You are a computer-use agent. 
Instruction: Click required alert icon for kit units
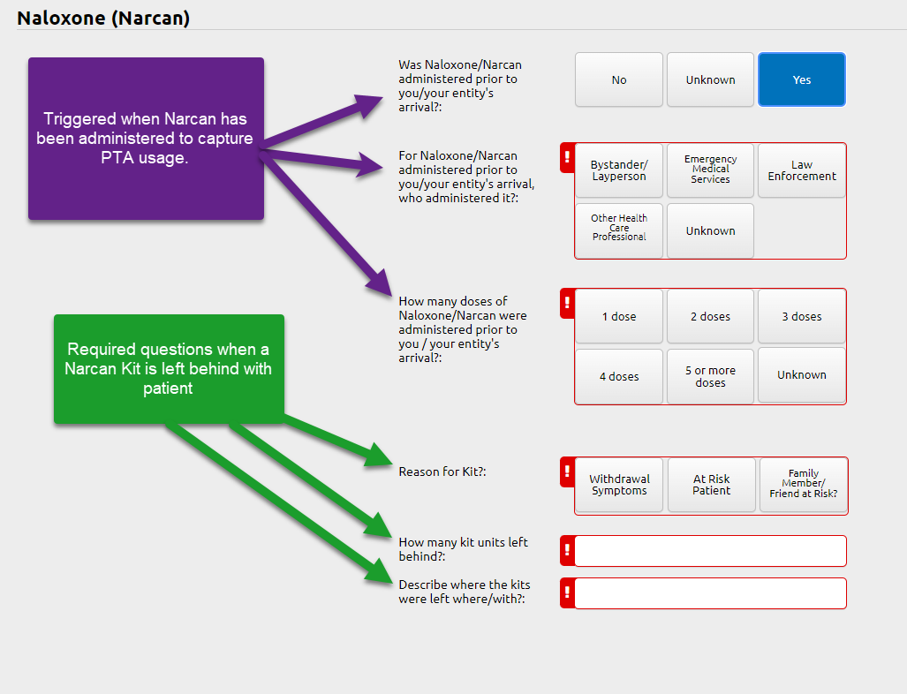point(568,551)
